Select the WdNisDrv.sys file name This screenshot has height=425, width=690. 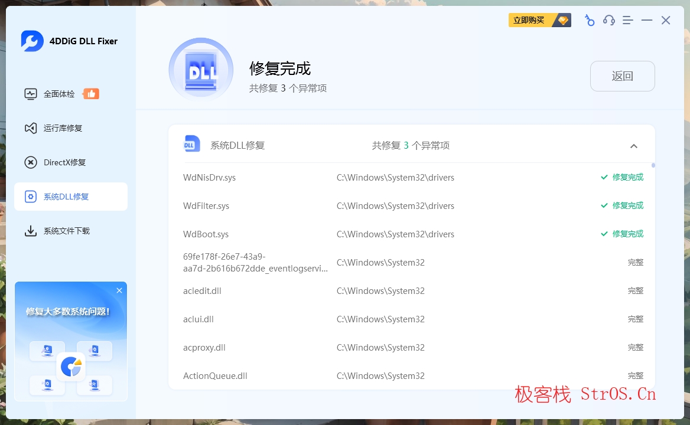tap(210, 178)
